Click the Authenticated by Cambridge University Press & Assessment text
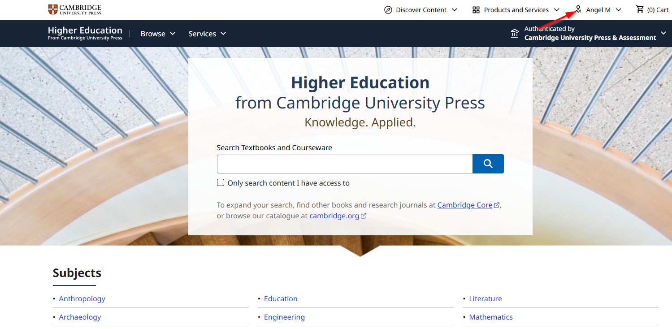Screen dimensions: 672x329 tap(590, 33)
